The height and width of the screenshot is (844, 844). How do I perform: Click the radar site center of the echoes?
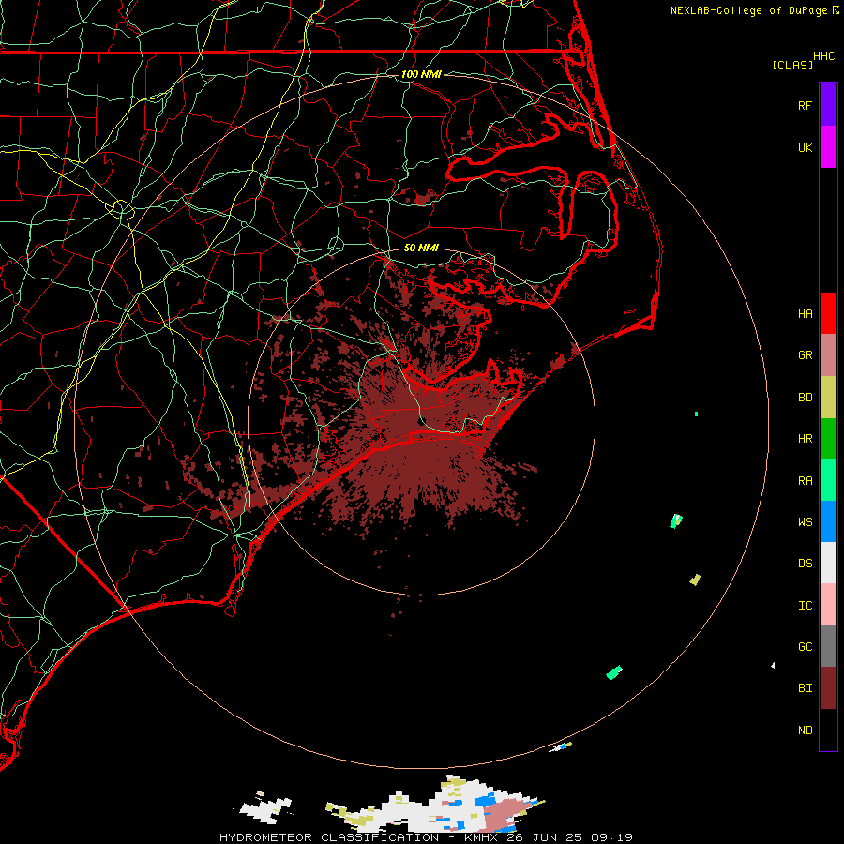pyautogui.click(x=422, y=422)
